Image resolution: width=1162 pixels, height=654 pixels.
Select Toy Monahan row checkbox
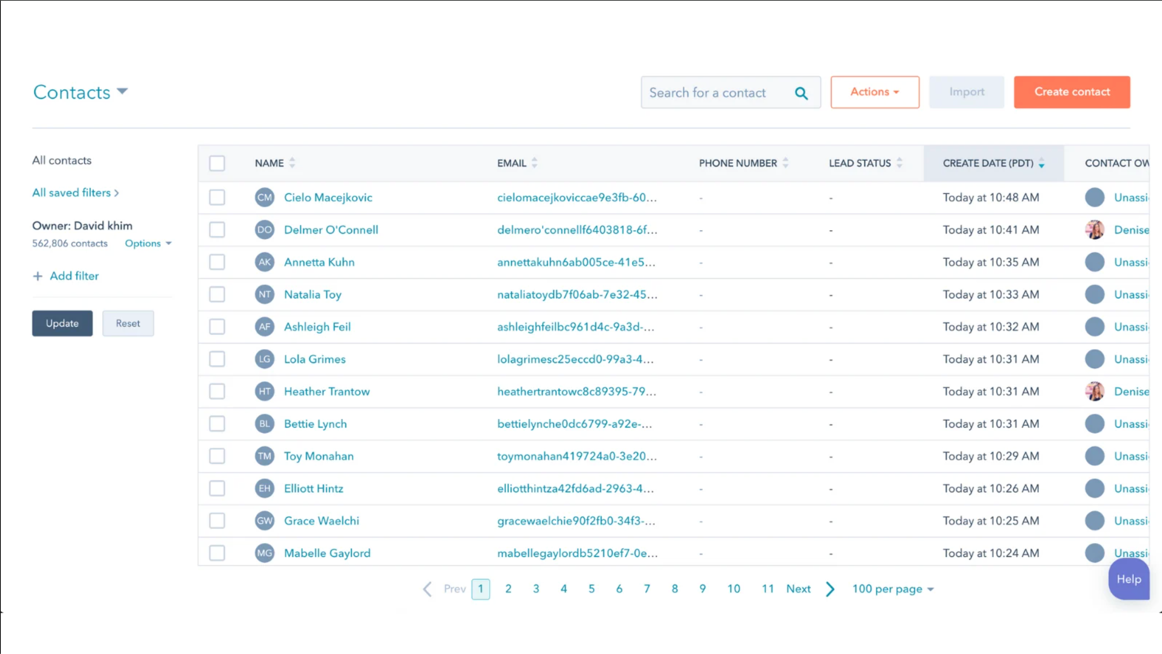click(217, 456)
